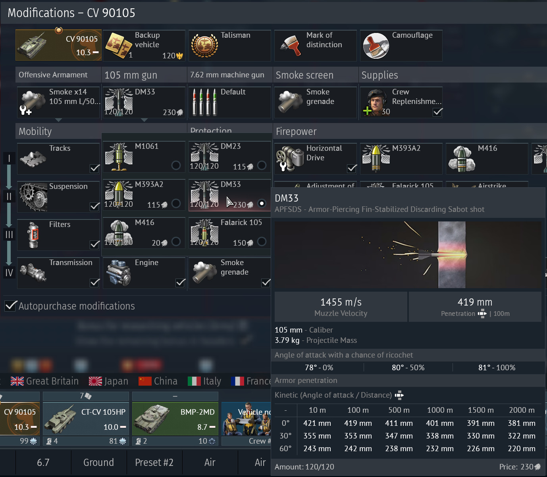Select the DM33 radio button
The height and width of the screenshot is (477, 547).
pos(262,203)
